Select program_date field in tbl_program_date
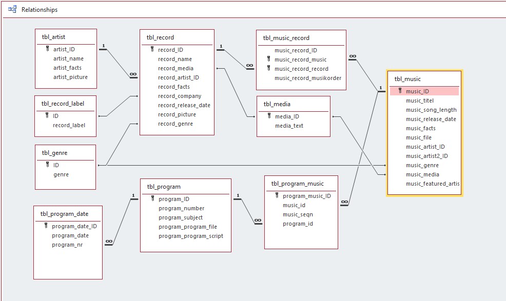Image resolution: width=506 pixels, height=301 pixels. [x=70, y=235]
